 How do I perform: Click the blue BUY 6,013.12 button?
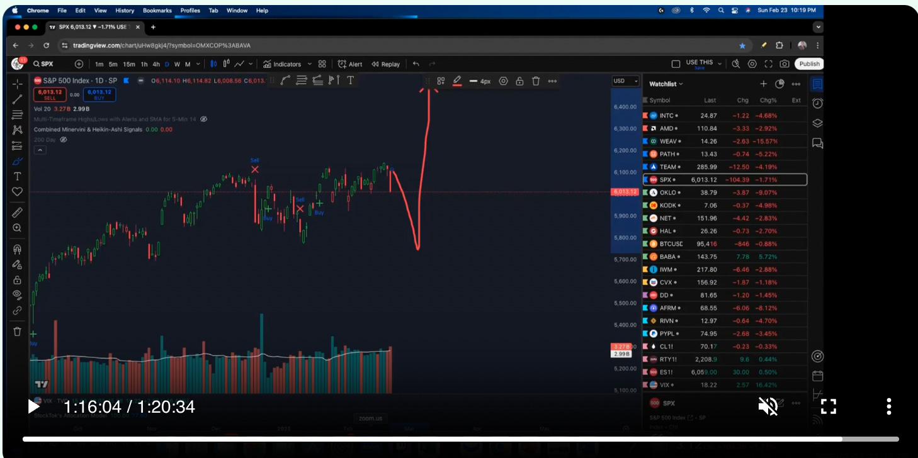pos(99,95)
